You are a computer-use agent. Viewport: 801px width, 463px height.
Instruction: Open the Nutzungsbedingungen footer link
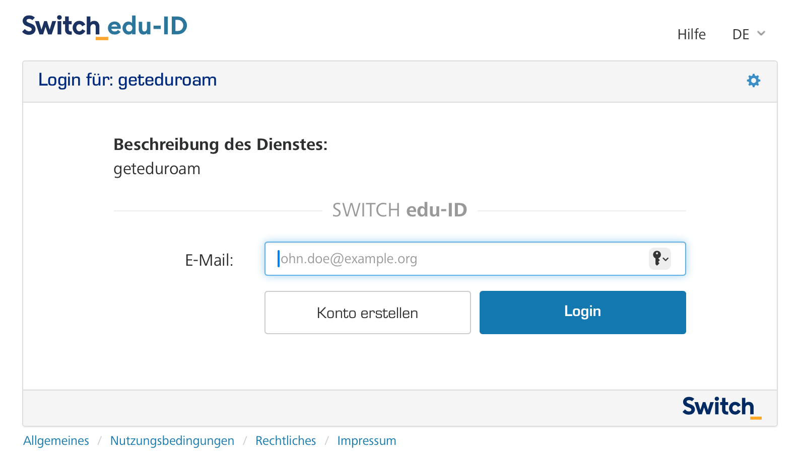click(172, 441)
